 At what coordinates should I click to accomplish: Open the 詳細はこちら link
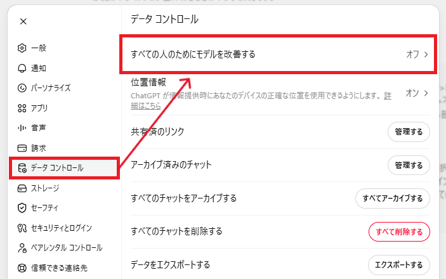click(x=146, y=106)
